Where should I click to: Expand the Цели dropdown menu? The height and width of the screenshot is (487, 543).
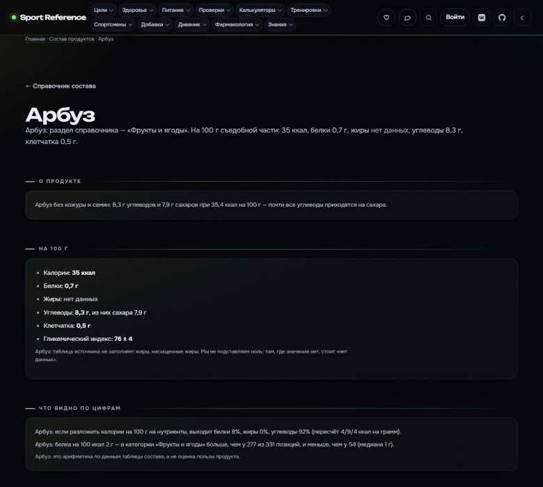(x=104, y=10)
